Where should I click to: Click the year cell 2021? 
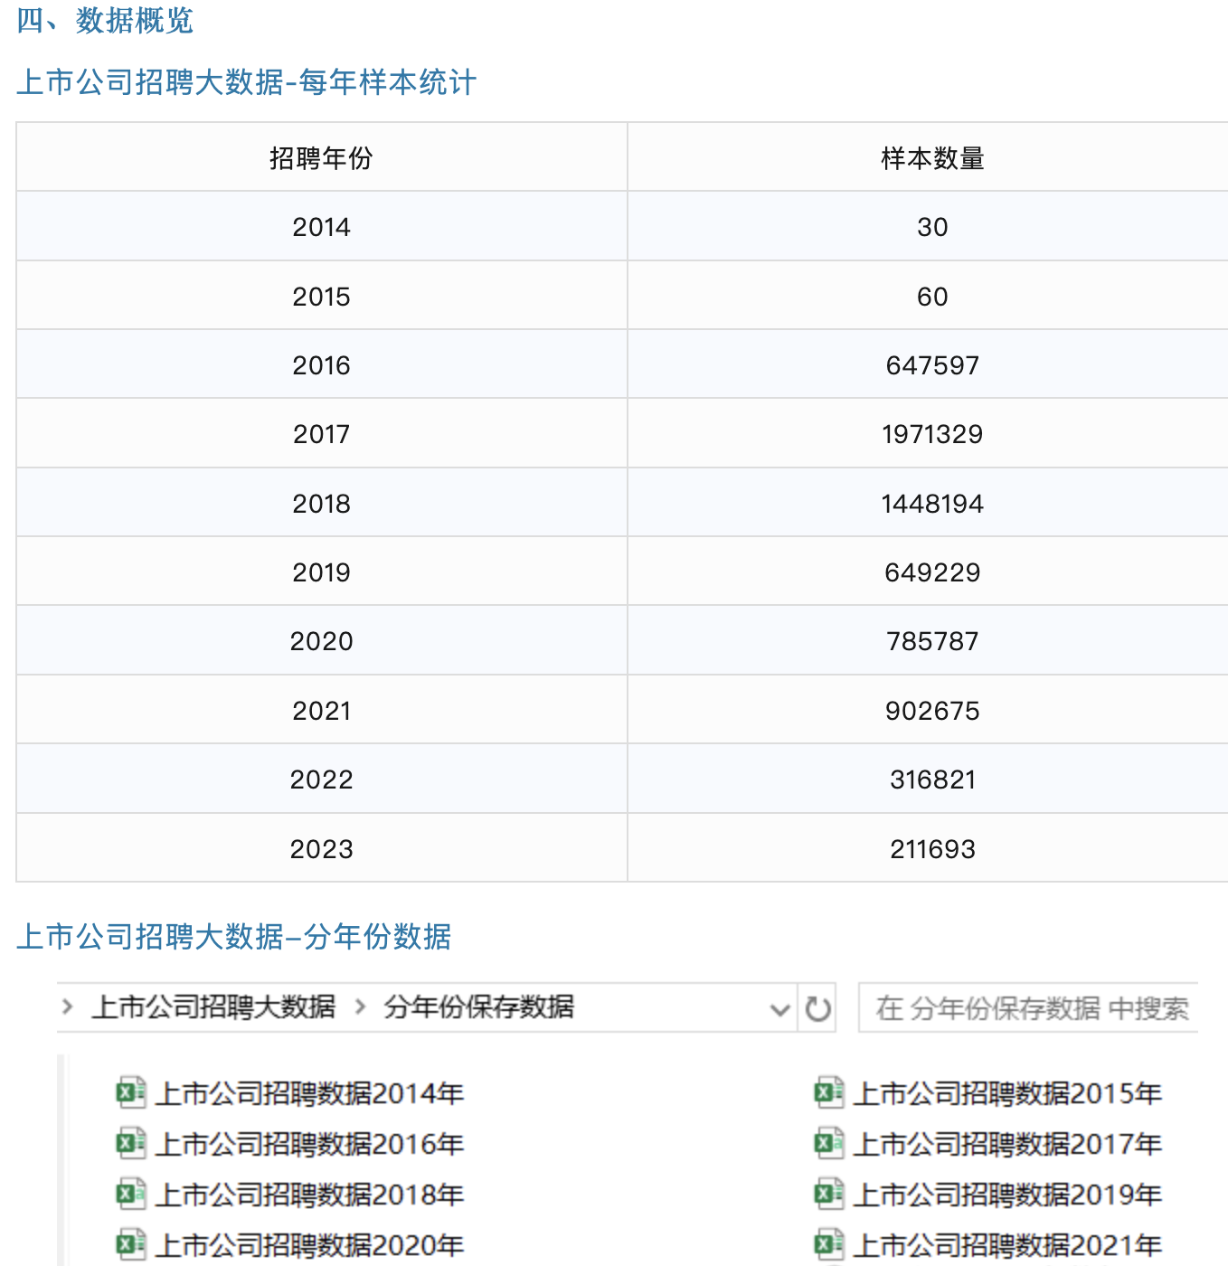pyautogui.click(x=321, y=711)
